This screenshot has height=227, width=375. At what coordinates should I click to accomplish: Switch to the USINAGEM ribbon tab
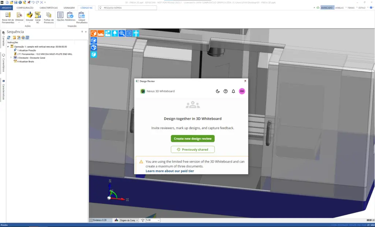pyautogui.click(x=69, y=7)
